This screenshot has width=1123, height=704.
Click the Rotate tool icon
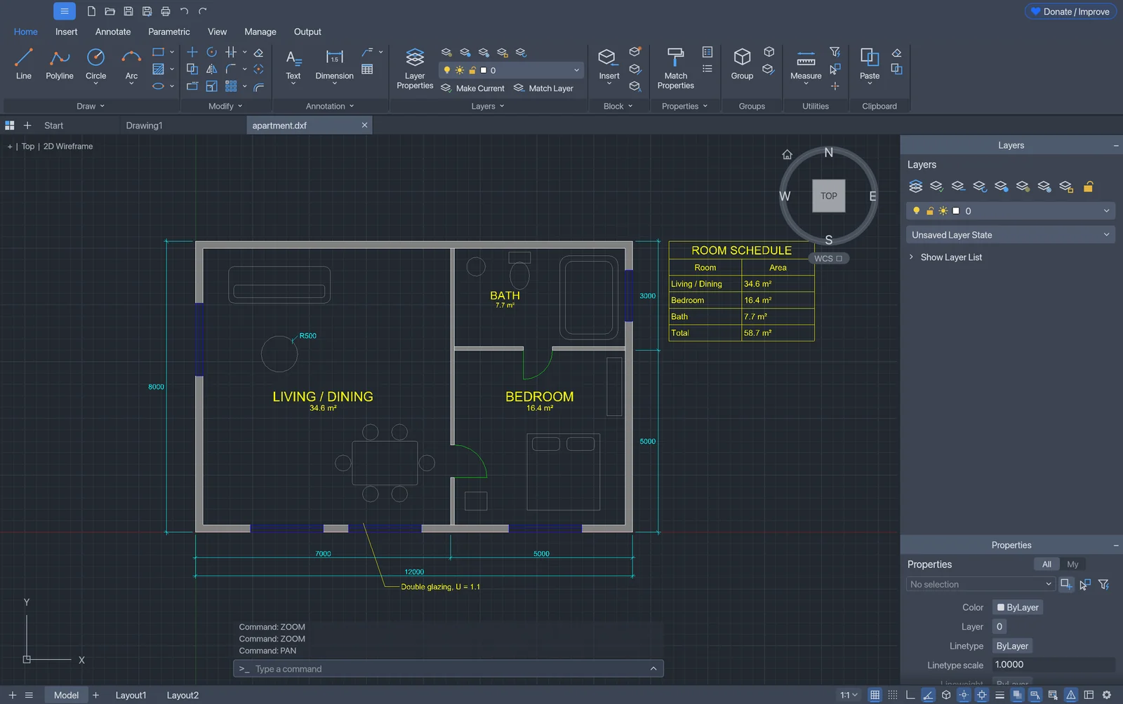[211, 52]
